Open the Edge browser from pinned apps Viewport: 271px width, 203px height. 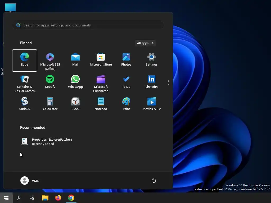(x=25, y=61)
